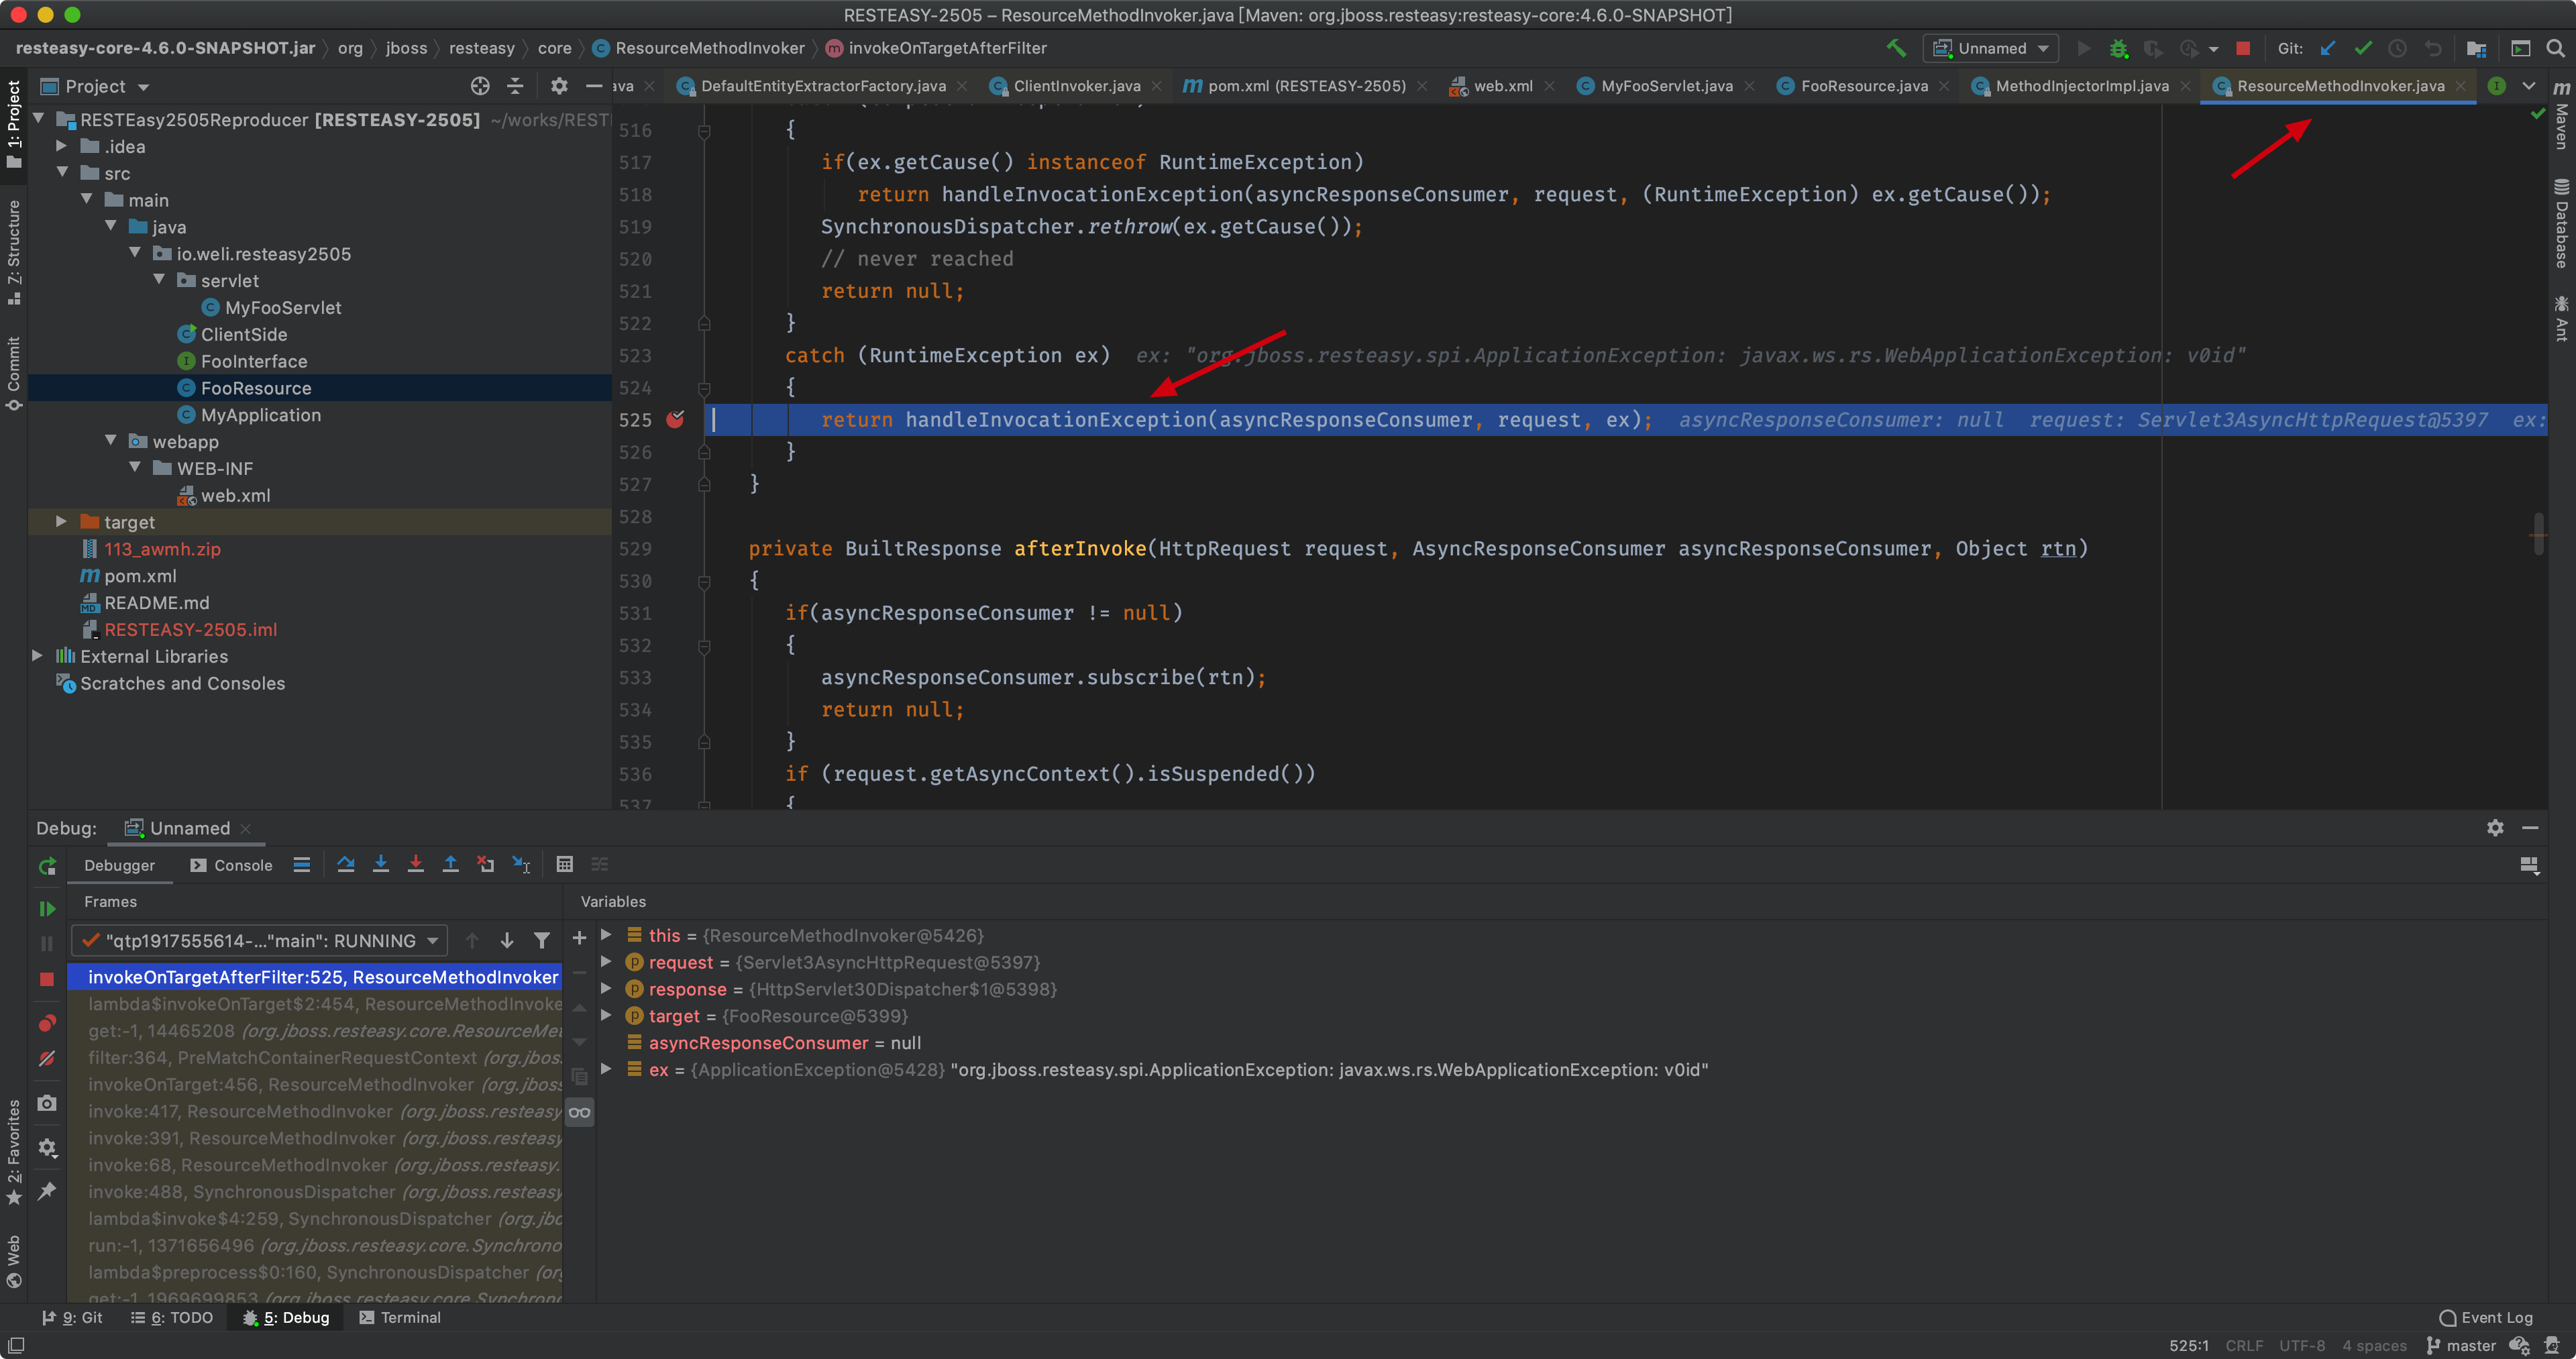Image resolution: width=2576 pixels, height=1359 pixels.
Task: Click the Evaluate Expression calculator icon
Action: coord(564,864)
